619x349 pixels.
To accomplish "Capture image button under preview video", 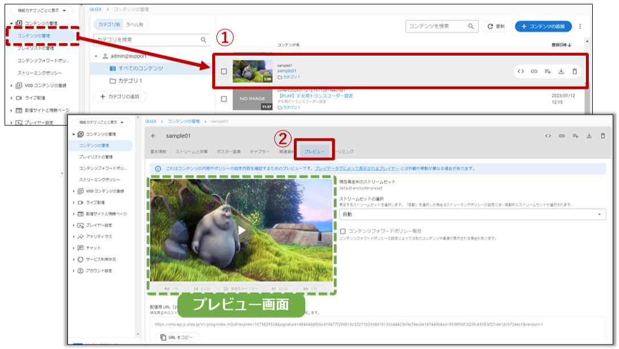I will (241, 289).
